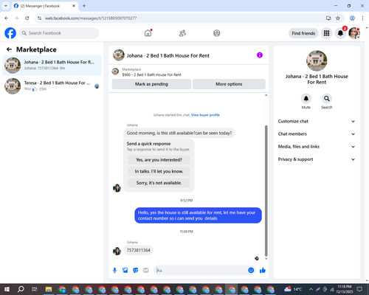Viewport: 369px width, 295px height.
Task: Open the Home feed icon
Action: pyautogui.click(x=148, y=33)
